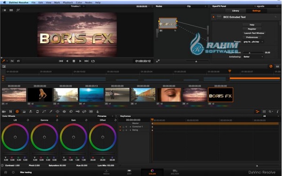Reset the Offset color wheel
The height and width of the screenshot is (176, 282).
[115, 120]
